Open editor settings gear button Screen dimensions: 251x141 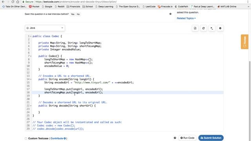coord(220,28)
